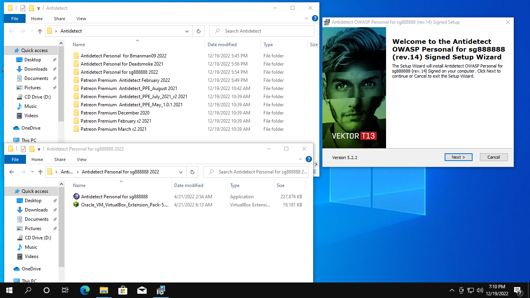Switch to the View tab in the lower Explorer window
Viewport: 530px width, 298px height.
(81, 159)
